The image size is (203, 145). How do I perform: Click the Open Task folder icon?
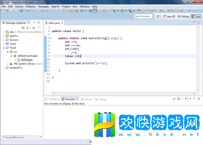tap(143, 11)
